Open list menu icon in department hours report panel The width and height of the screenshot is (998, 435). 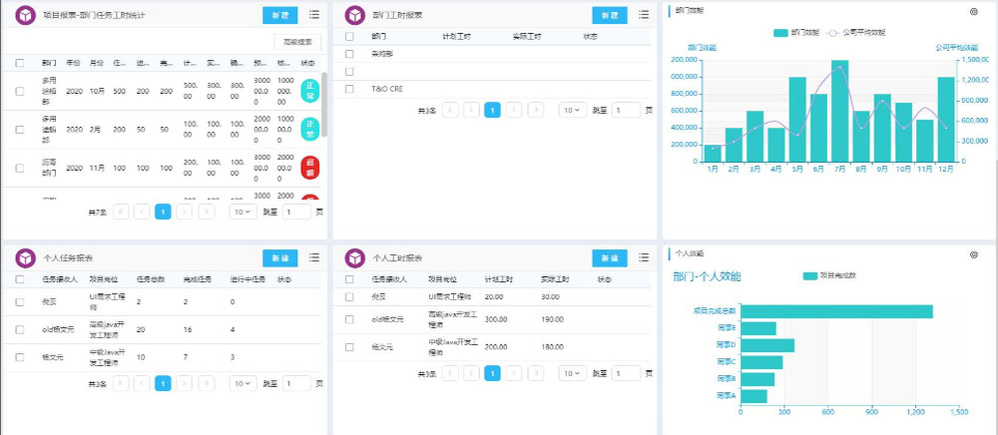click(x=644, y=15)
